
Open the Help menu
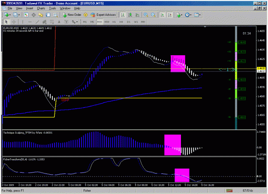(x=77, y=9)
